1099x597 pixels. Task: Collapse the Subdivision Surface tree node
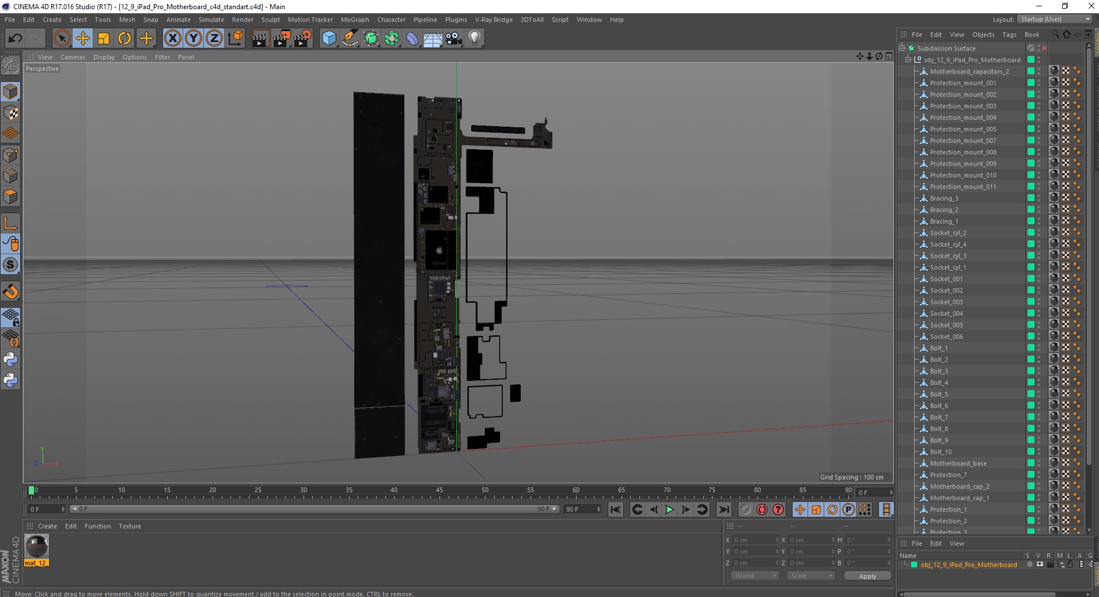pos(902,48)
